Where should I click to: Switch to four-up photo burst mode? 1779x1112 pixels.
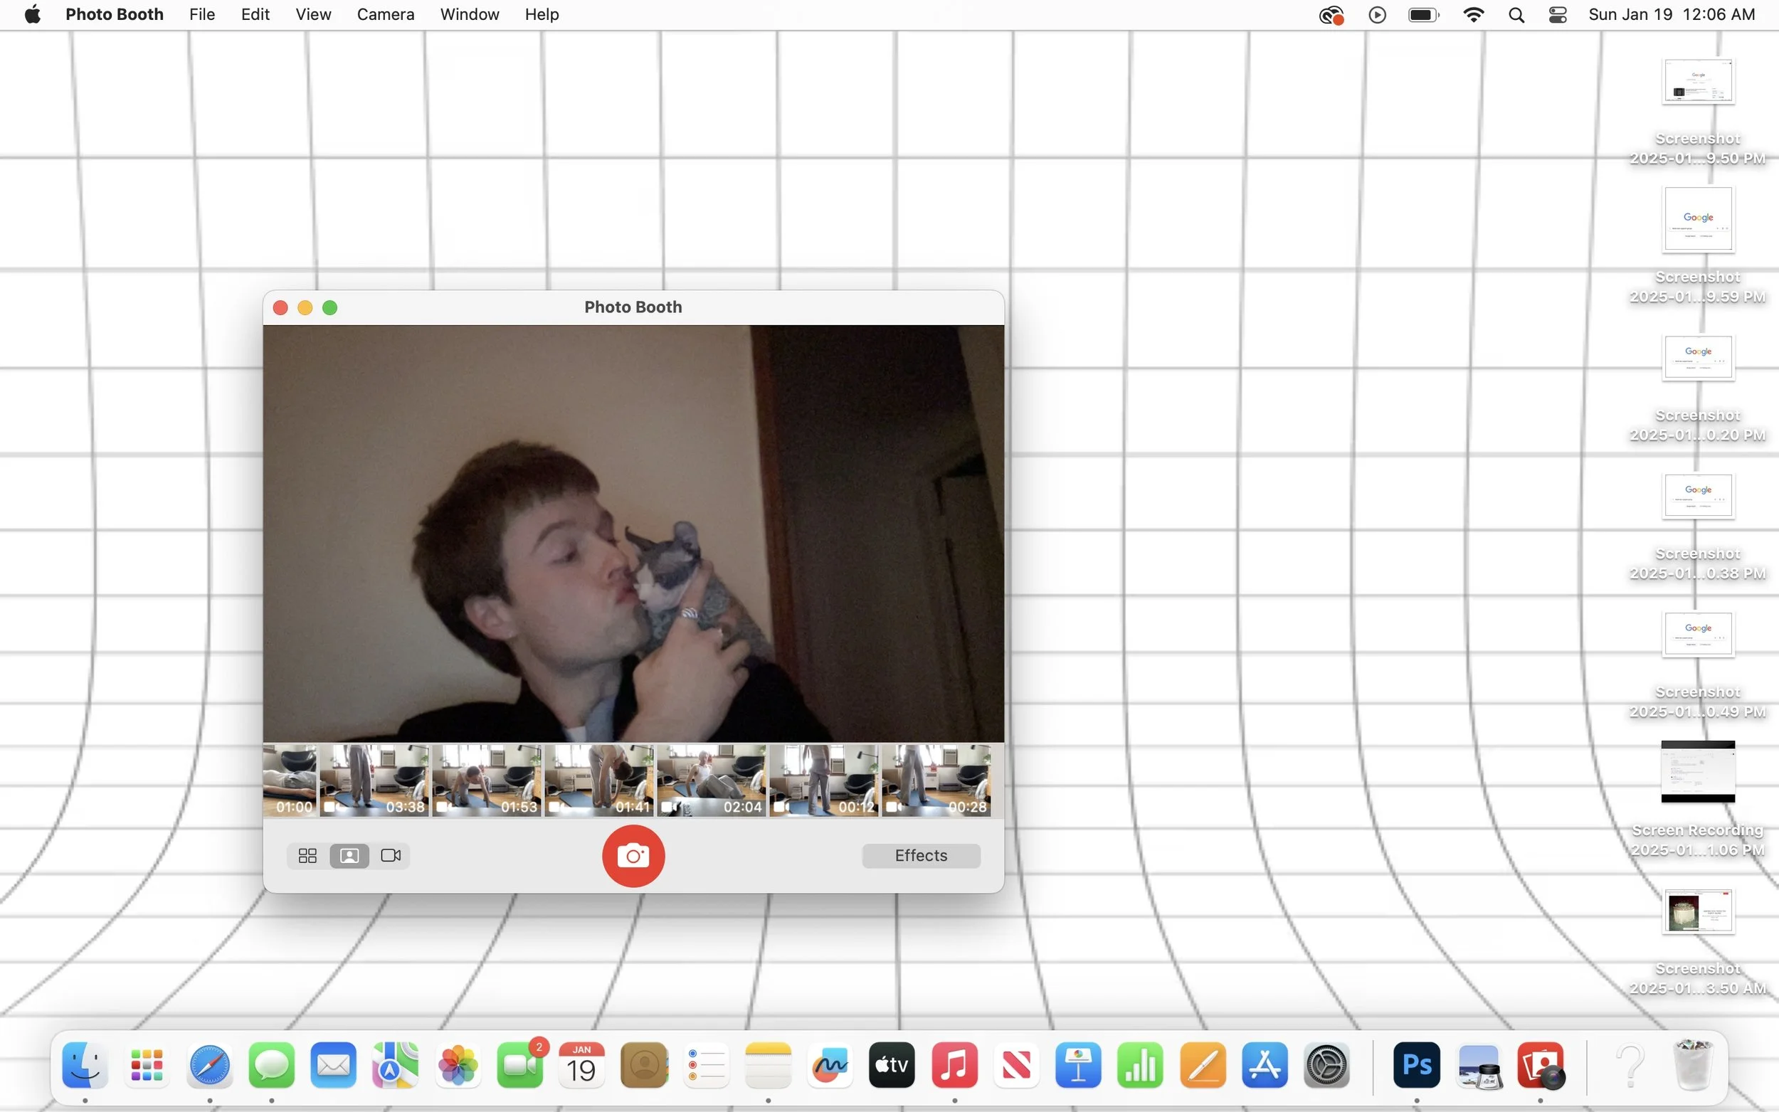click(x=307, y=855)
